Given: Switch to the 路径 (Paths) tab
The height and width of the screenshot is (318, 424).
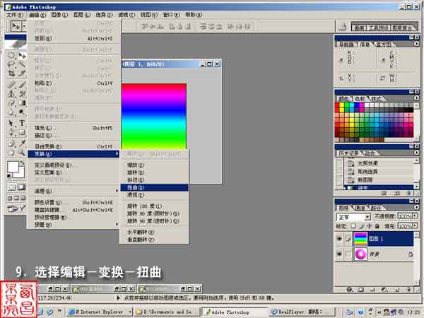Looking at the screenshot, I should (x=376, y=208).
